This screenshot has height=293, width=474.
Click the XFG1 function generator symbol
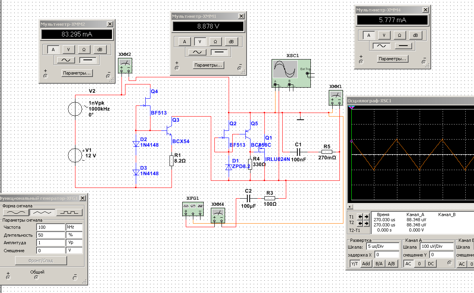click(193, 209)
